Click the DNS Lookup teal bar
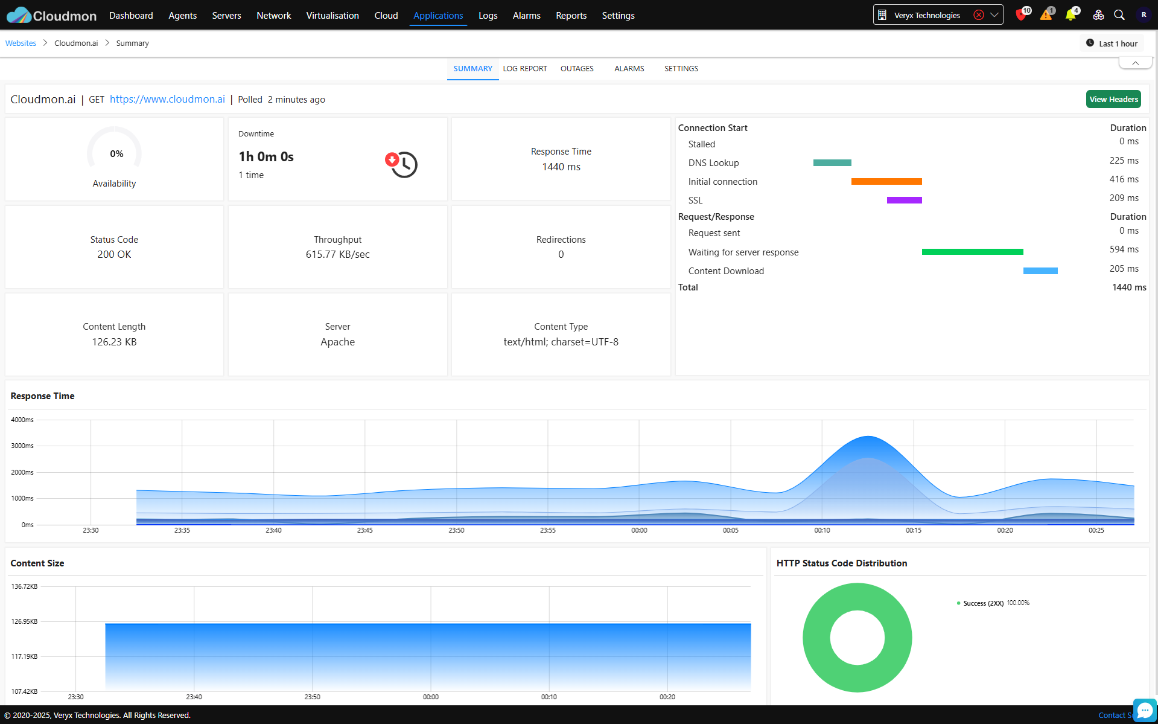 point(832,162)
